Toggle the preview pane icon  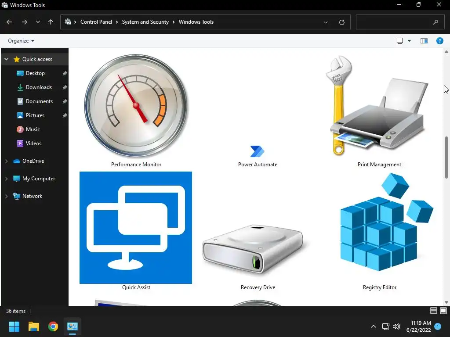click(x=424, y=41)
